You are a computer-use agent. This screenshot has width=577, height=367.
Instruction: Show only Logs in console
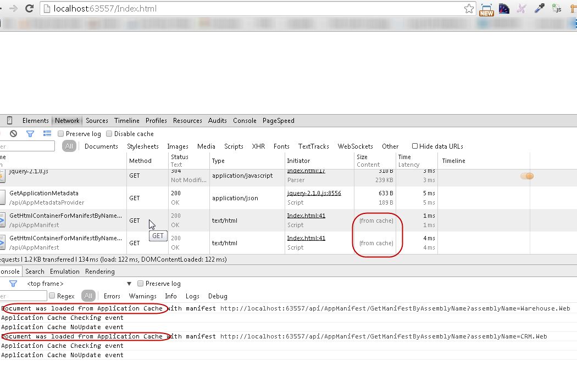[x=192, y=296]
